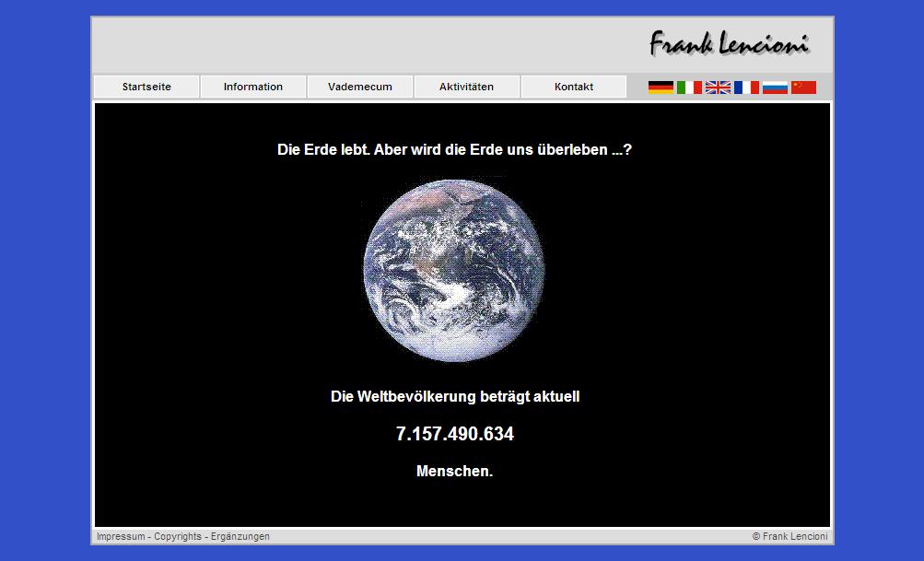Viewport: 924px width, 561px height.
Task: Open the Kontakt page
Action: 574,87
